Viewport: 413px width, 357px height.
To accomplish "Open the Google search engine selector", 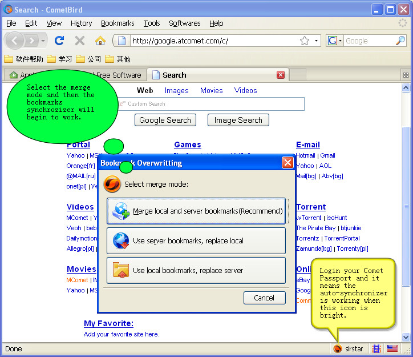I will [x=334, y=41].
